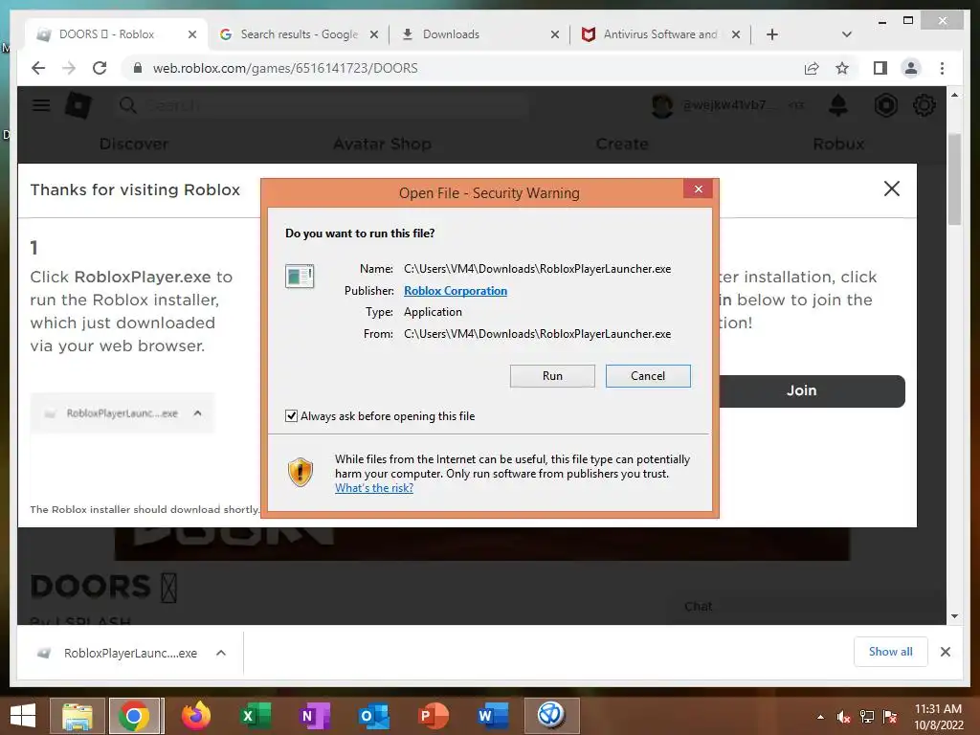The image size is (980, 735).
Task: Open the Robux balance icon
Action: (885, 105)
